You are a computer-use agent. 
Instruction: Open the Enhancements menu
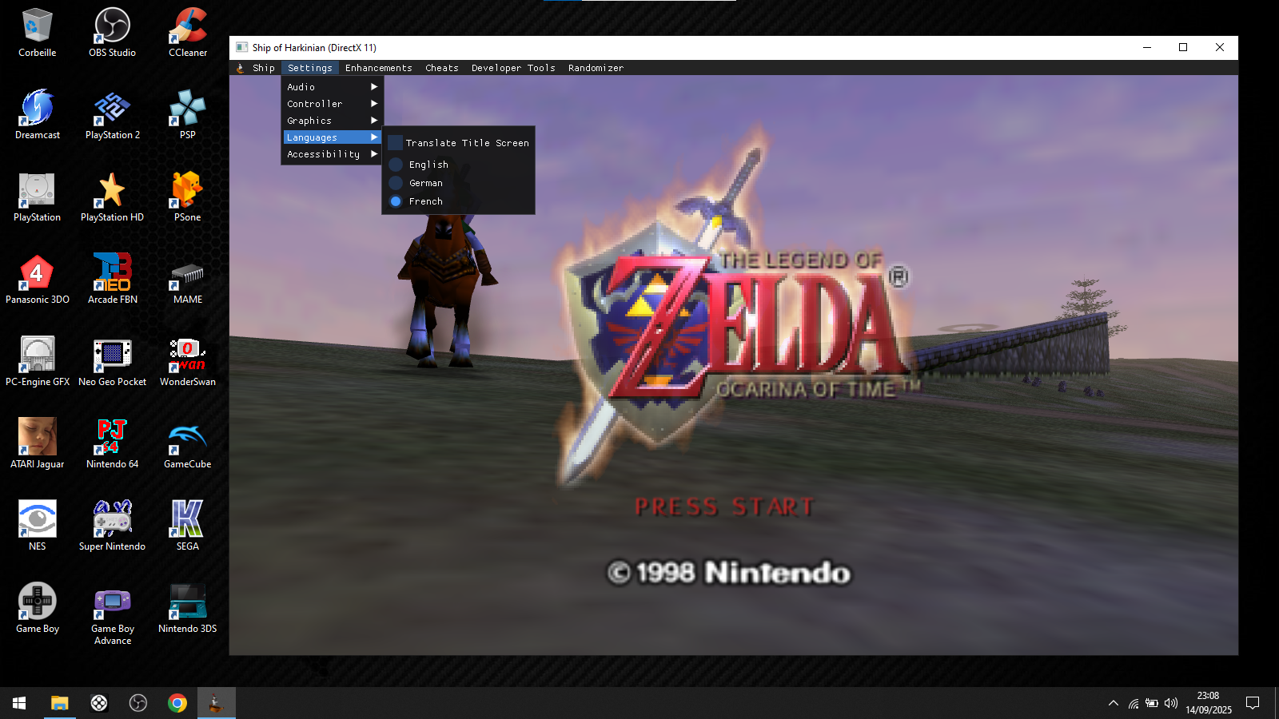[379, 68]
